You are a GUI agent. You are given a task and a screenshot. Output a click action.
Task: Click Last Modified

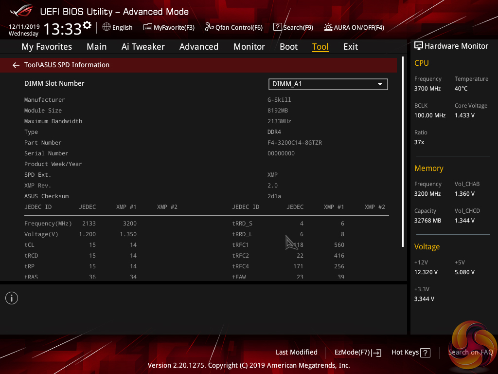tap(297, 352)
